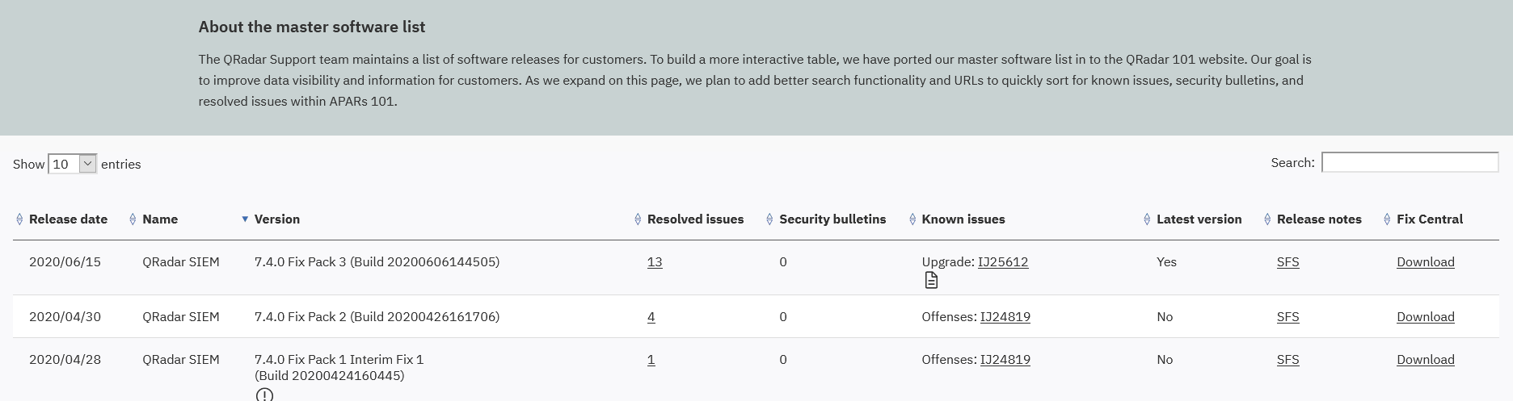Open known issue IJ25612 link
This screenshot has width=1513, height=401.
[1003, 262]
